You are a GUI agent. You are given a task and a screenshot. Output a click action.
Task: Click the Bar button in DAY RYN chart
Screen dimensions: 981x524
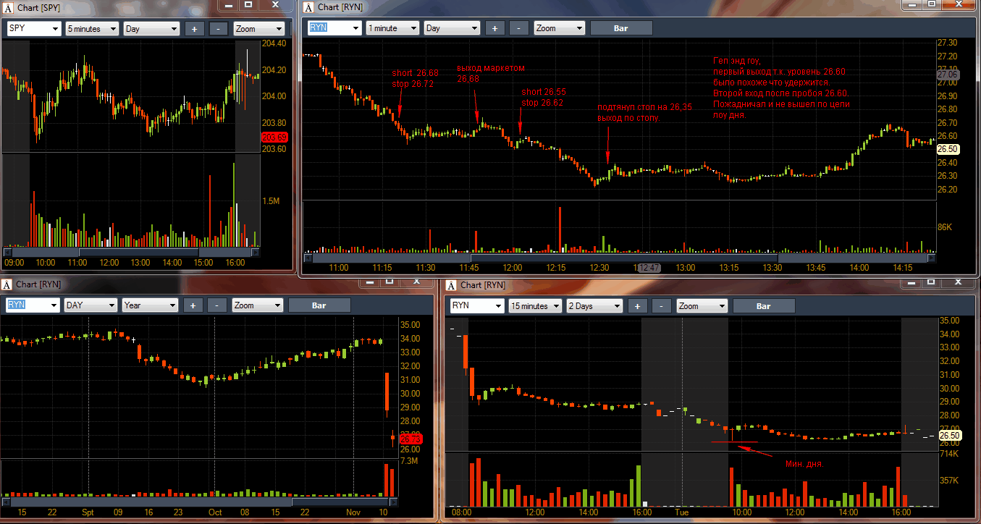pyautogui.click(x=319, y=305)
